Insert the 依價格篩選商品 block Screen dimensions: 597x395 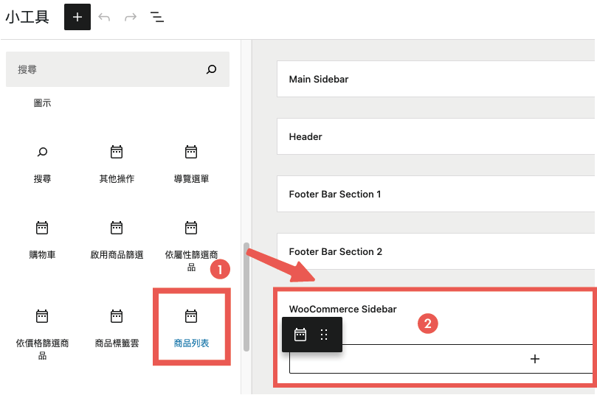point(42,334)
